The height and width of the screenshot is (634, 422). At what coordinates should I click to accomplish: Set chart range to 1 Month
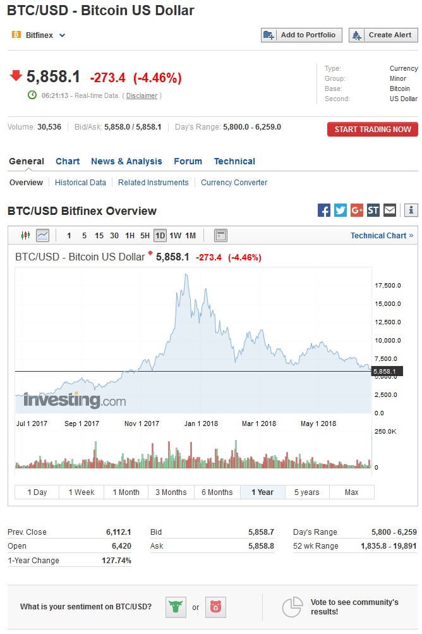[126, 492]
